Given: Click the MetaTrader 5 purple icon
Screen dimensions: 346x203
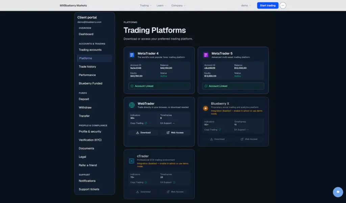Looking at the screenshot, I should (x=206, y=55).
